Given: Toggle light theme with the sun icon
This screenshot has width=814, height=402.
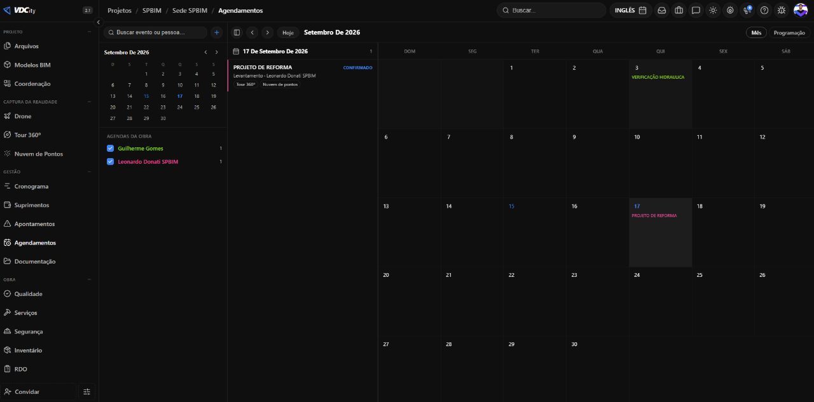Looking at the screenshot, I should pyautogui.click(x=713, y=10).
